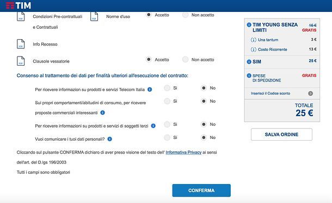This screenshot has width=332, height=203.
Task: Select Non accetto for Clausole vessatorie
Action: click(185, 59)
